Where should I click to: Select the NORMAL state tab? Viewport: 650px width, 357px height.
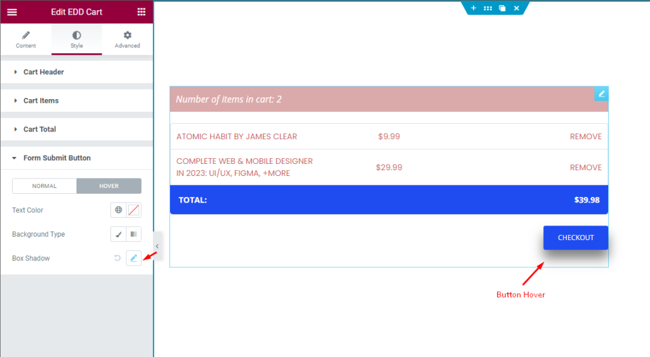click(x=44, y=185)
